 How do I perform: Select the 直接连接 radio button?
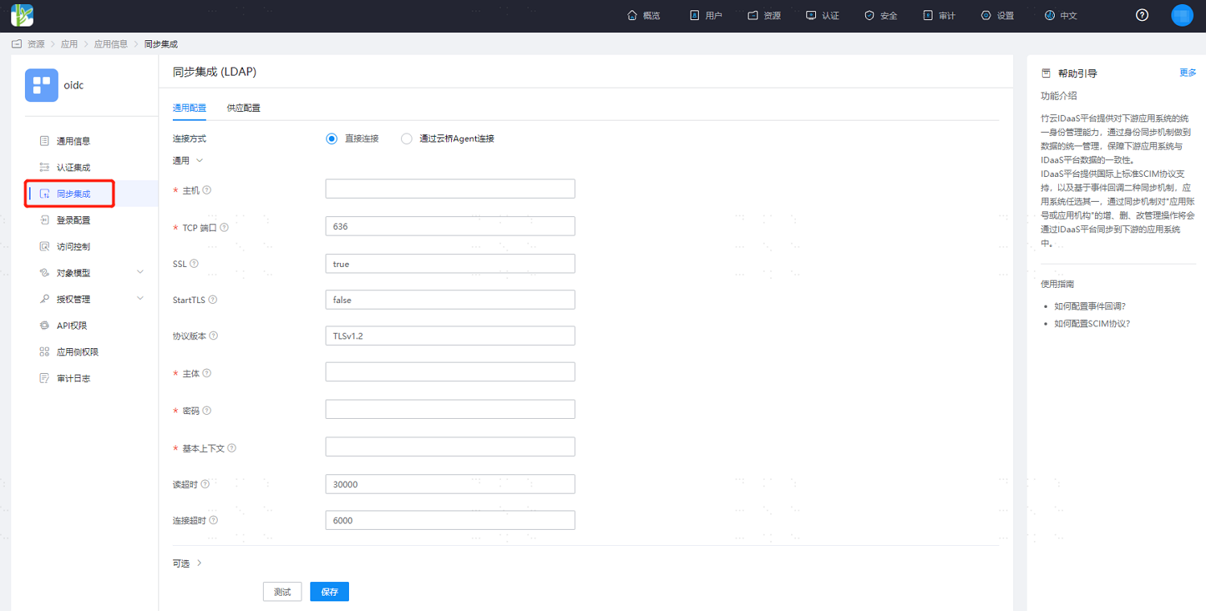331,138
